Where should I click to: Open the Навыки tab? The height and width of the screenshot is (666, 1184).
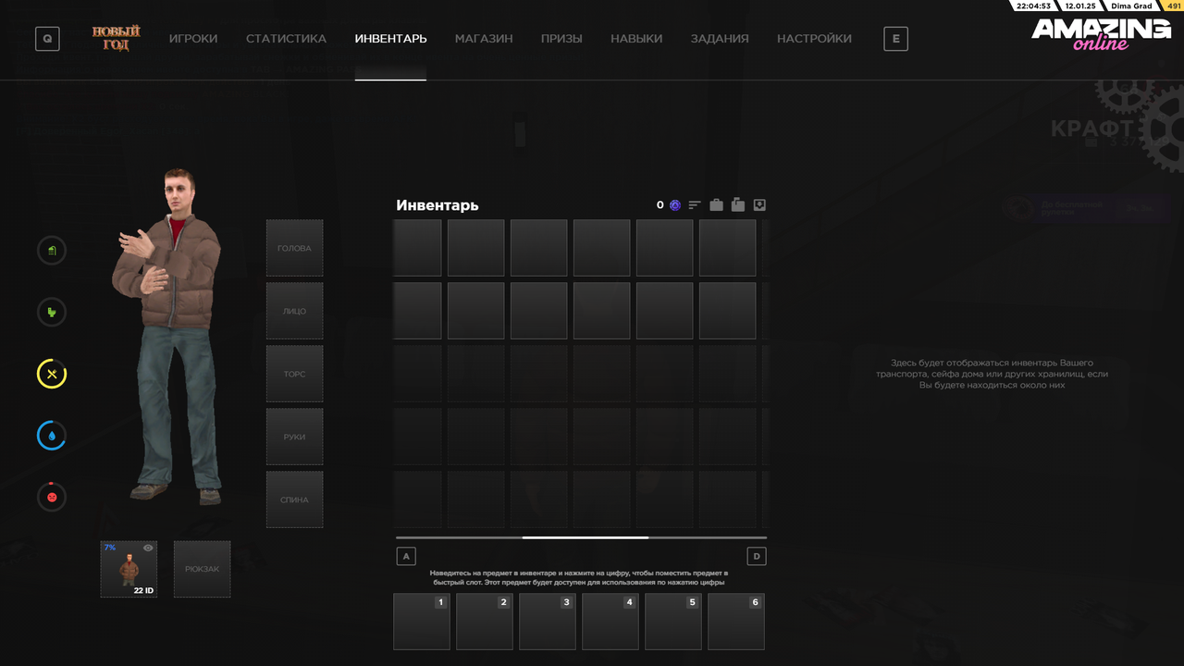click(636, 39)
